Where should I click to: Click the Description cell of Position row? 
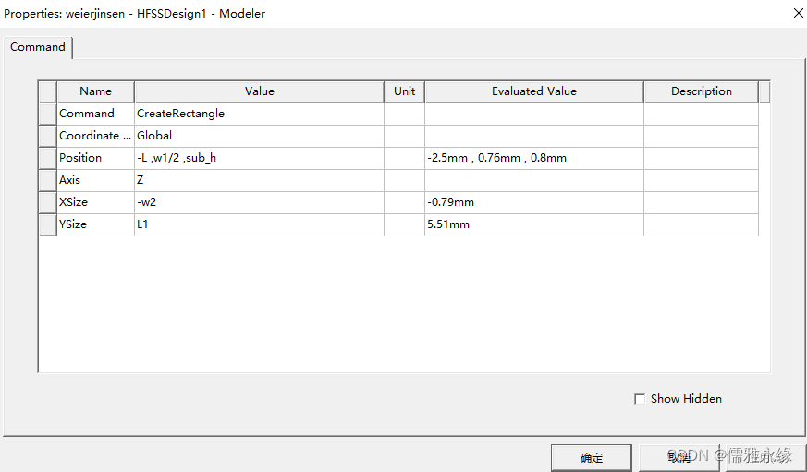coord(701,158)
